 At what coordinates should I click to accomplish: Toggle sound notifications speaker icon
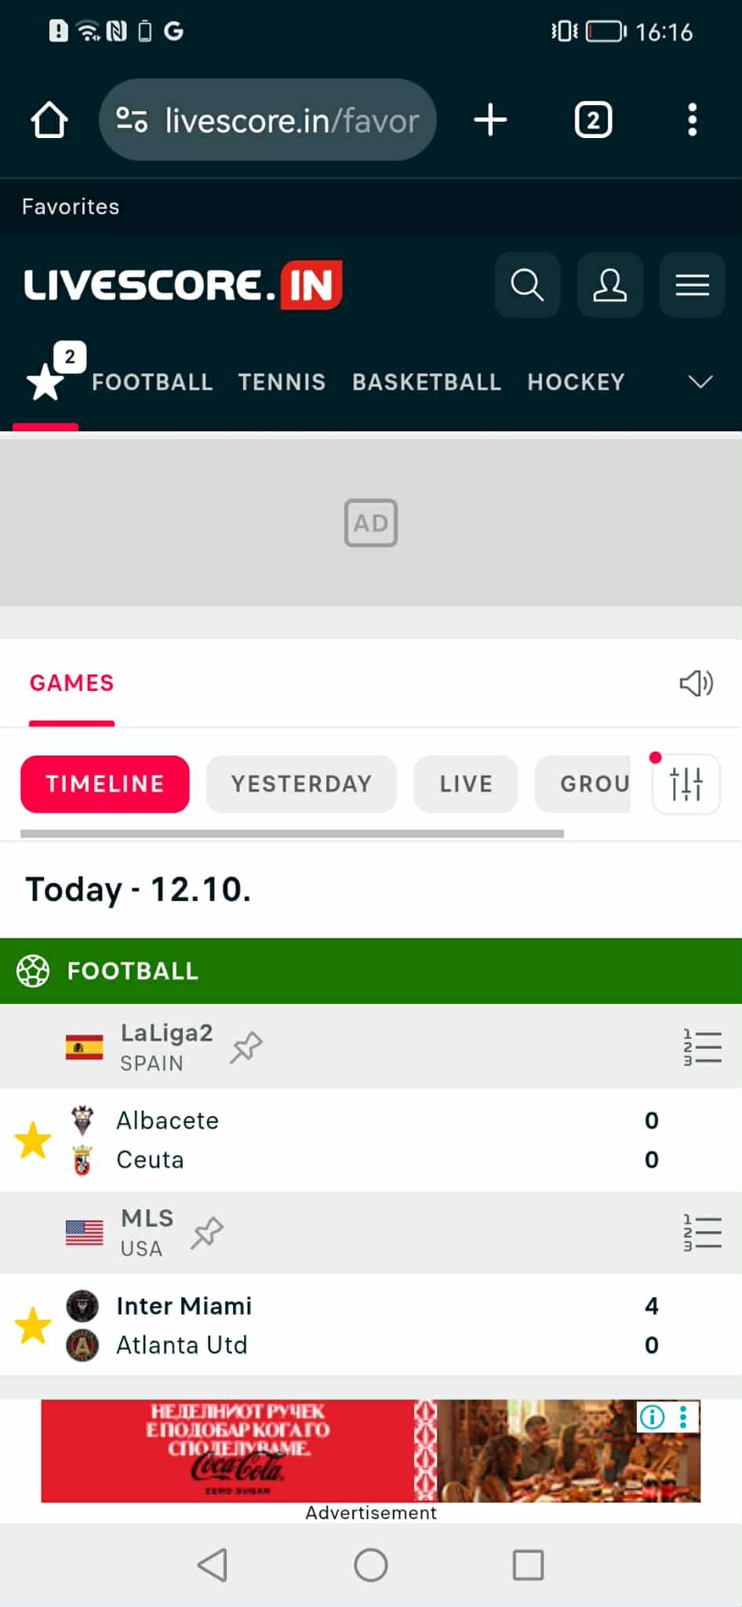point(696,683)
